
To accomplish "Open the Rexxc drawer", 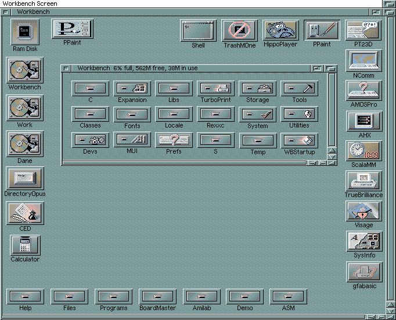I will 215,114.
